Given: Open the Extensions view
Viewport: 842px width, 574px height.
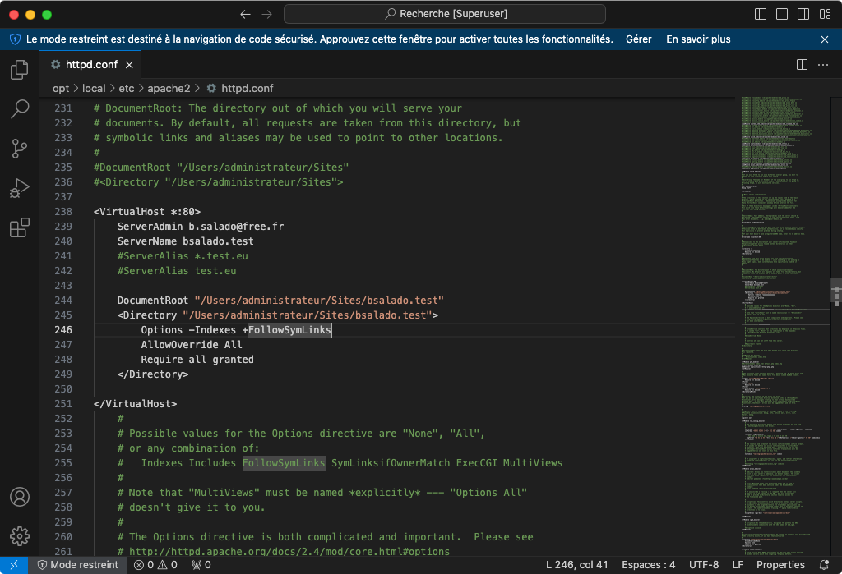Looking at the screenshot, I should coord(19,228).
